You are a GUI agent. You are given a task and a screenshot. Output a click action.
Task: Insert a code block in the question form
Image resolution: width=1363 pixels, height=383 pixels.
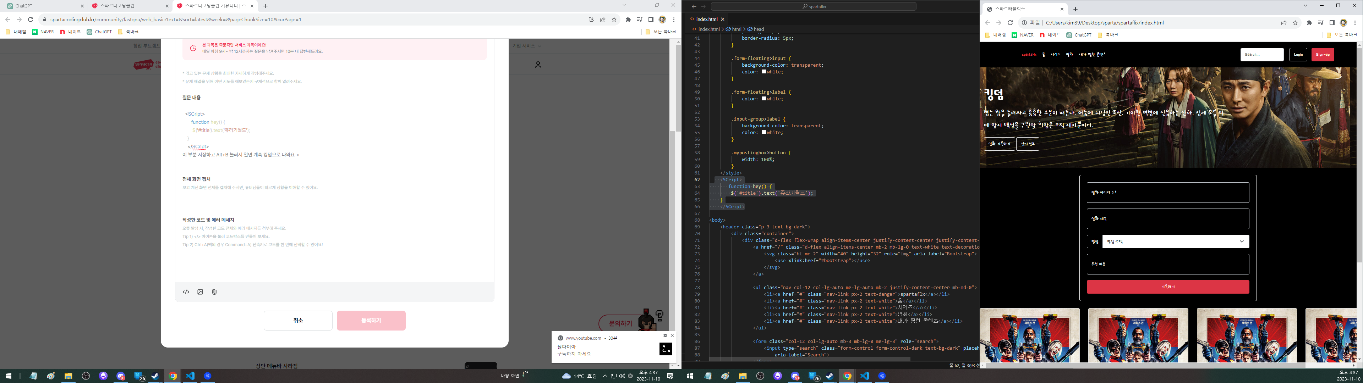(186, 292)
